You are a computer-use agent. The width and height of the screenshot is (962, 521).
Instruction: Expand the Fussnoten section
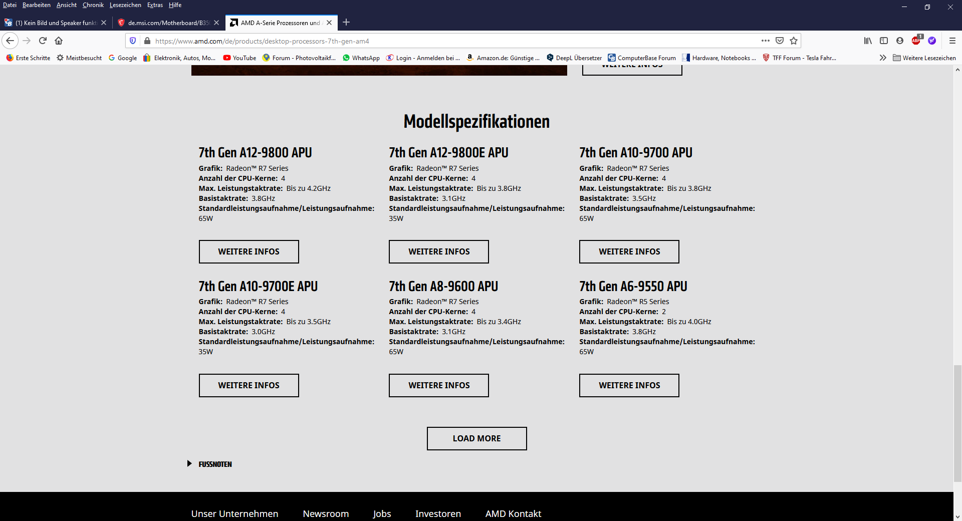click(x=210, y=464)
